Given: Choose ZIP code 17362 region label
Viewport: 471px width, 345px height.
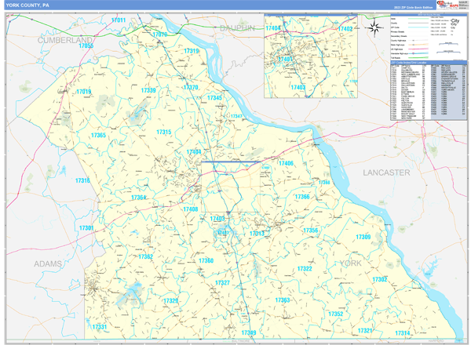Looking at the screenshot, I should click(x=147, y=256).
